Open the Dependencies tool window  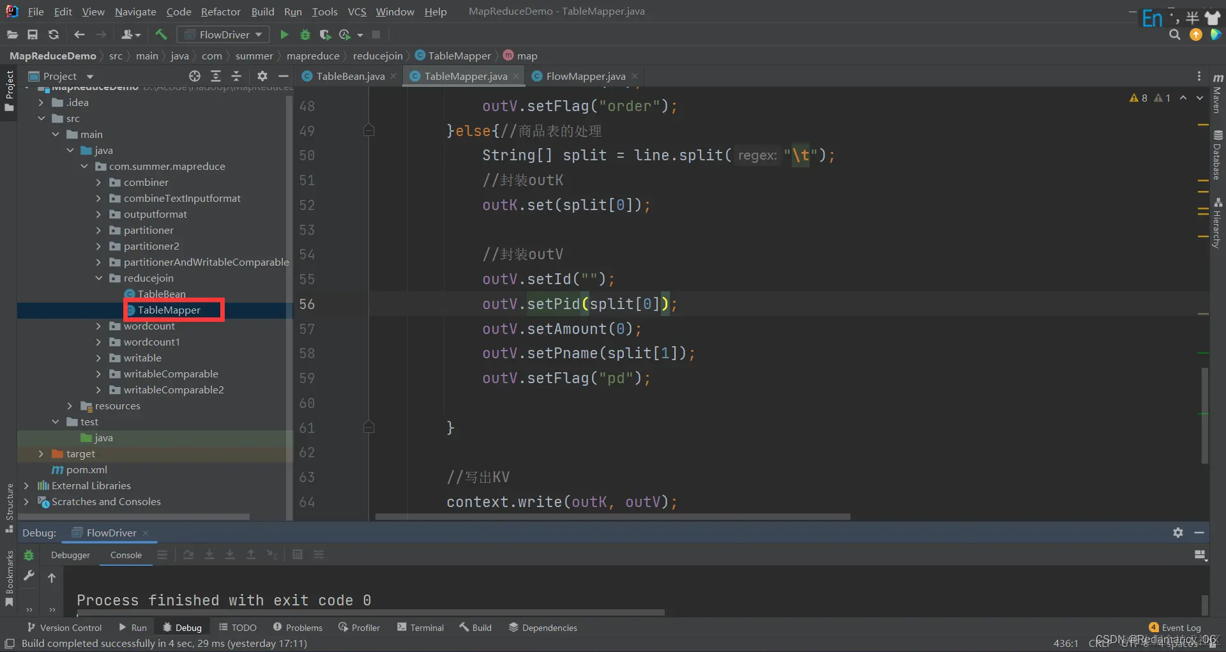click(x=543, y=628)
